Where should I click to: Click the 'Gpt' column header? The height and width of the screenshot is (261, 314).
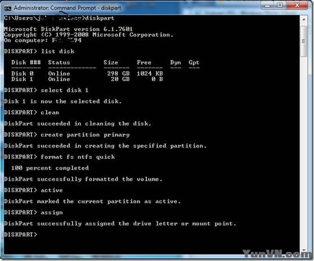194,63
